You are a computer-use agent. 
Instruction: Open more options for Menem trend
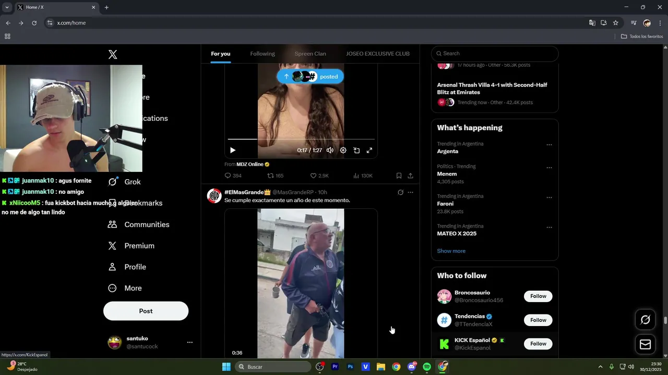pyautogui.click(x=549, y=168)
